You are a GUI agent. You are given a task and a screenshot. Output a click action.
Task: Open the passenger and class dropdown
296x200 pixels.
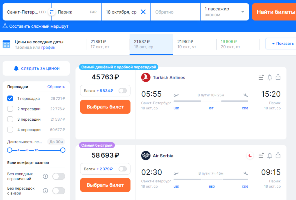click(x=225, y=12)
